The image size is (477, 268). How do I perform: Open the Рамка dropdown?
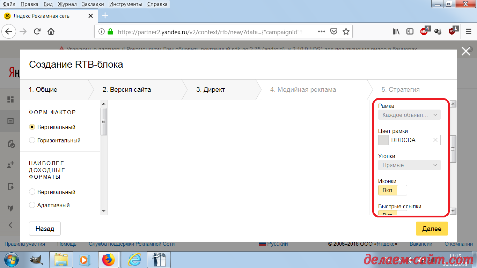409,115
